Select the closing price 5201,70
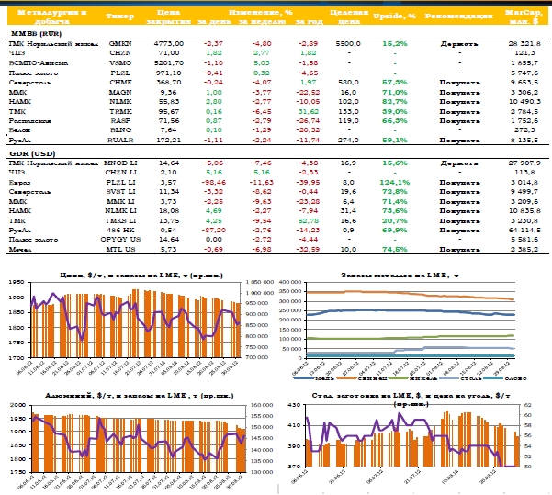The height and width of the screenshot is (495, 552). coord(169,63)
